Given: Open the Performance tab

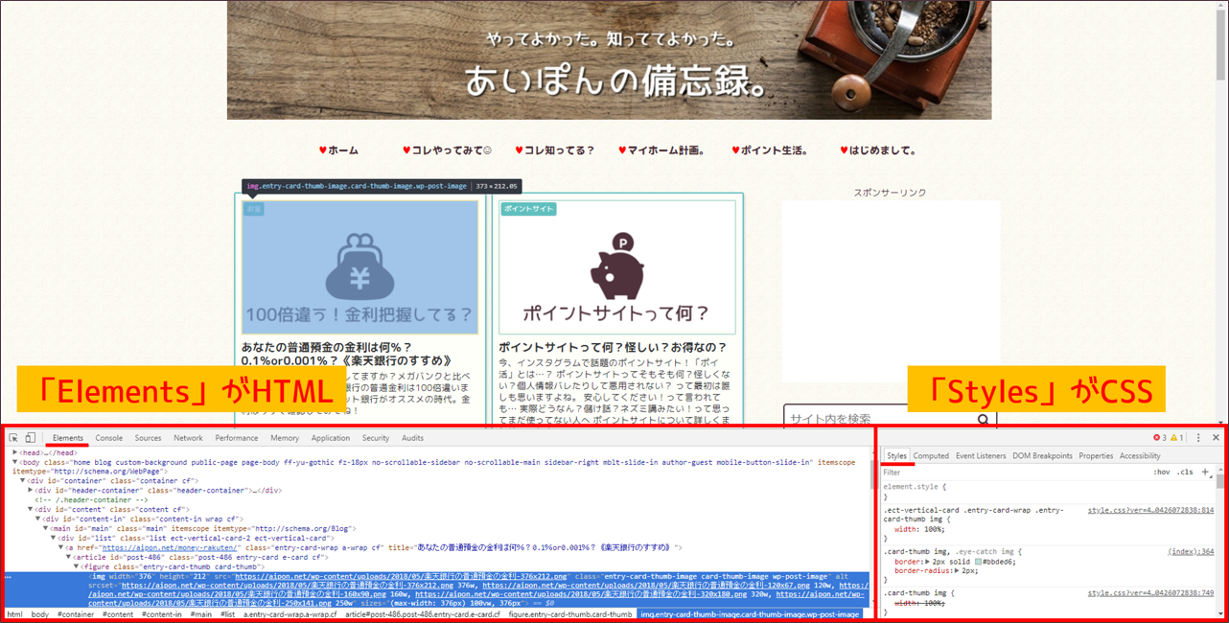Looking at the screenshot, I should click(237, 438).
